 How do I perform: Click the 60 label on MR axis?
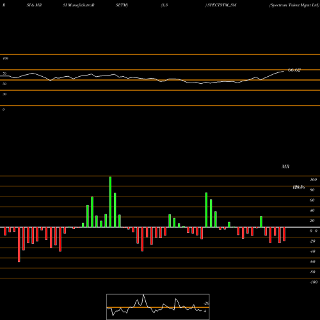pos(312,200)
